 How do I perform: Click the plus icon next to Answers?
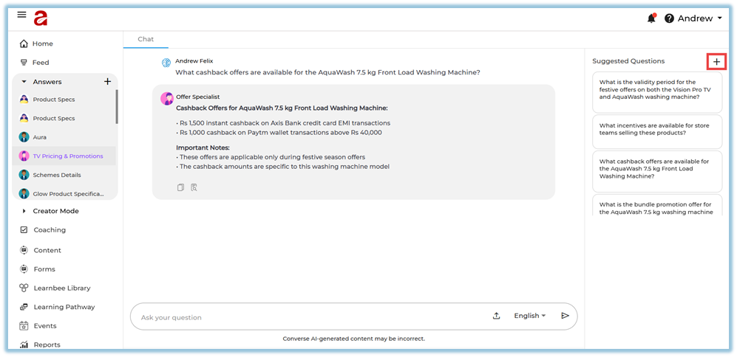click(107, 82)
